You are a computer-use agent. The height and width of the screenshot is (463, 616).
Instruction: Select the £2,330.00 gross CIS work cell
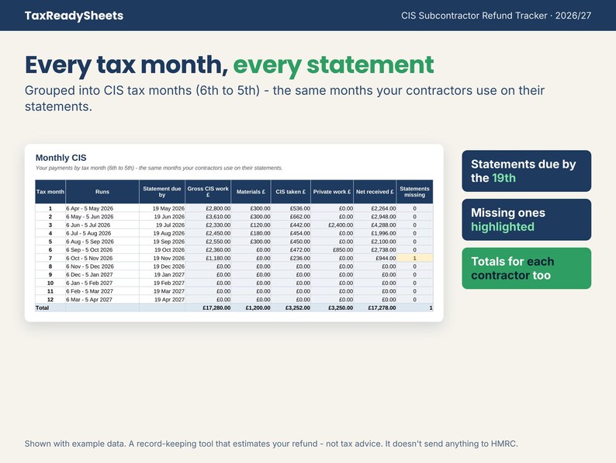pyautogui.click(x=208, y=225)
